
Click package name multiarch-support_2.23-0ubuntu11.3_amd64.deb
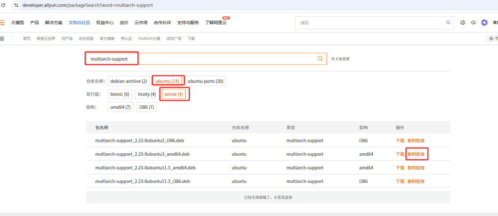pos(145,167)
